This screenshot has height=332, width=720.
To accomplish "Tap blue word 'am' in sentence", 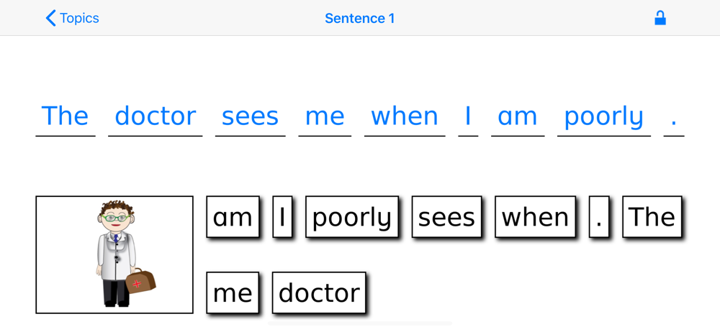I will 518,116.
